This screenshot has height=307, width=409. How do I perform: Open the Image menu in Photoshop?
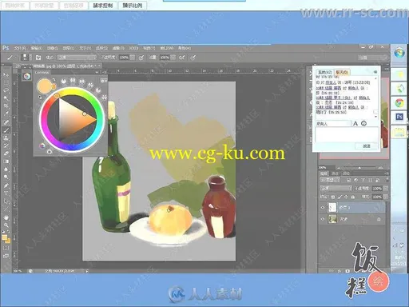pos(53,48)
